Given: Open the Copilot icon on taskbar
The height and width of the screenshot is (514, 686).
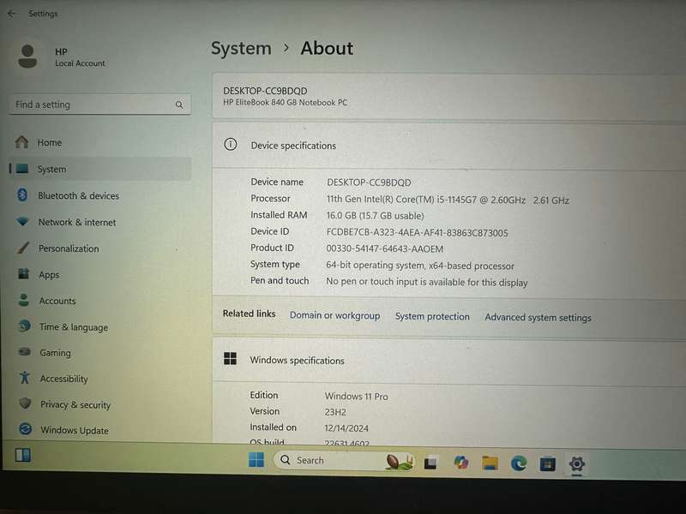Looking at the screenshot, I should (460, 463).
